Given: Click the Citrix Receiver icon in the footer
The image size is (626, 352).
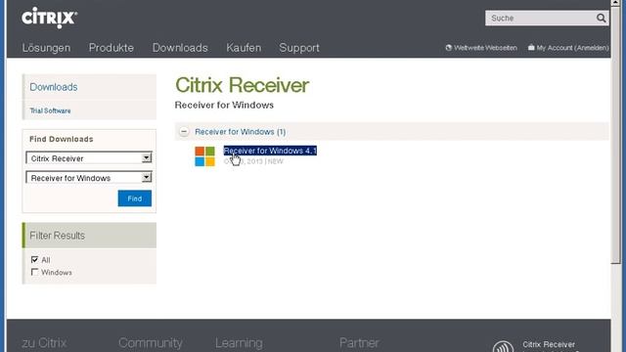Looking at the screenshot, I should [503, 346].
